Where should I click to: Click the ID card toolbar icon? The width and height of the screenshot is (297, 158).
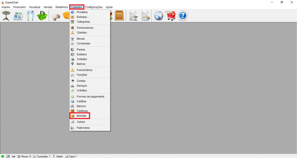point(18,16)
